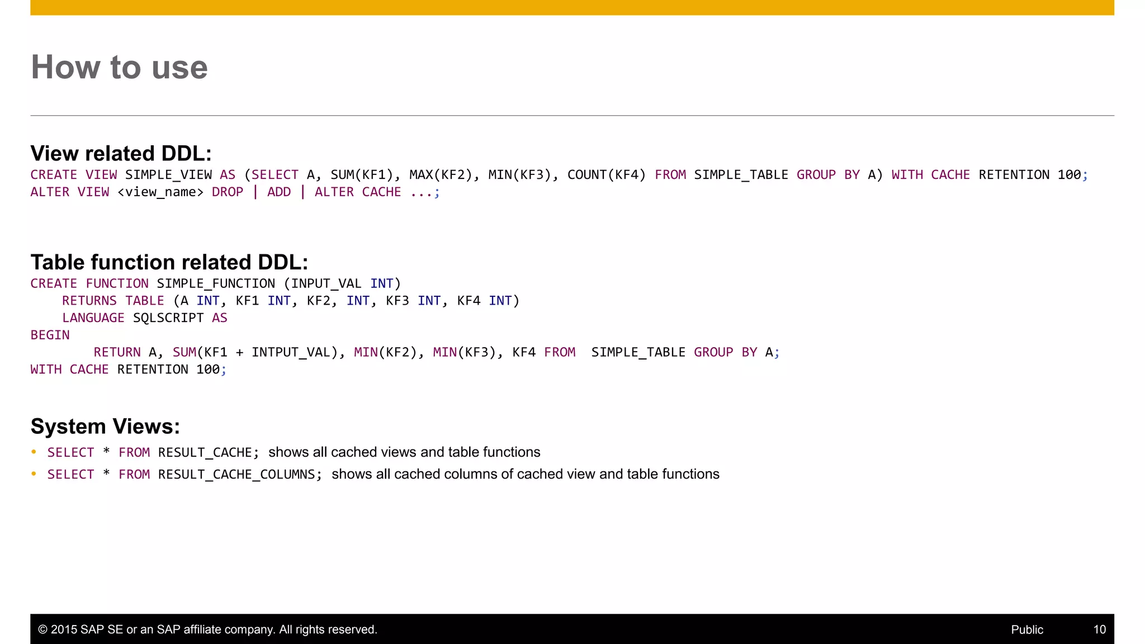Click the BEGIN keyword line
Image resolution: width=1145 pixels, height=644 pixels.
(50, 335)
